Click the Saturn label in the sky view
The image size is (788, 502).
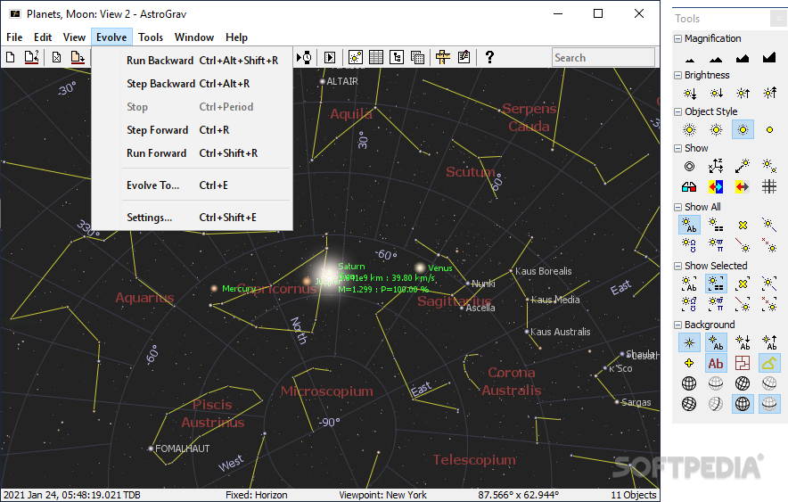(x=351, y=267)
